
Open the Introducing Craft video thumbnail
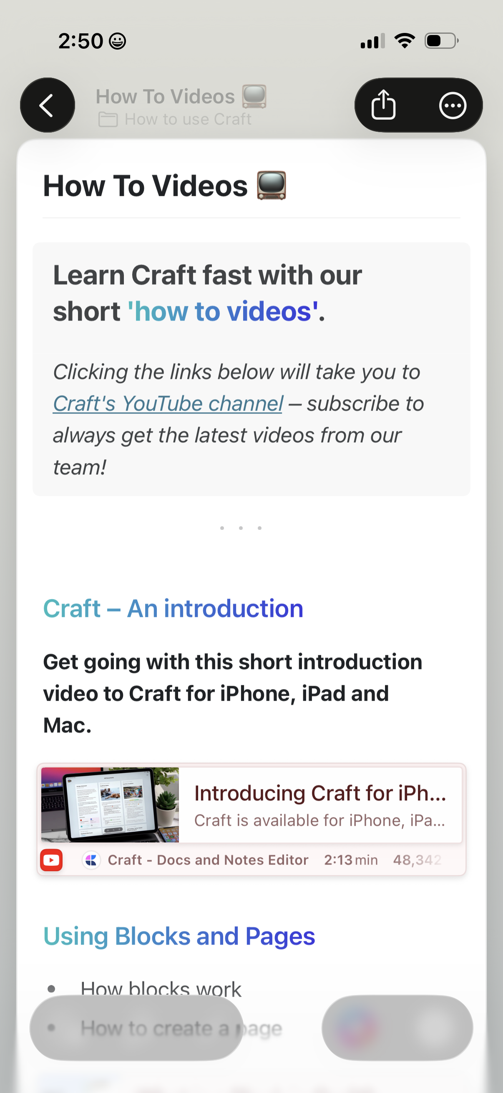click(110, 805)
